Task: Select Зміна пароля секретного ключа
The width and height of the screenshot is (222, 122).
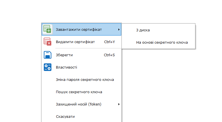Action: 85,80
